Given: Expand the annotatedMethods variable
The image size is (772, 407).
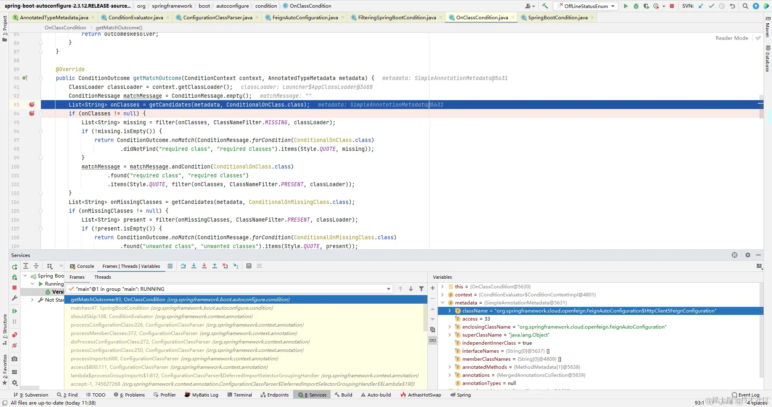Looking at the screenshot, I should pos(450,367).
